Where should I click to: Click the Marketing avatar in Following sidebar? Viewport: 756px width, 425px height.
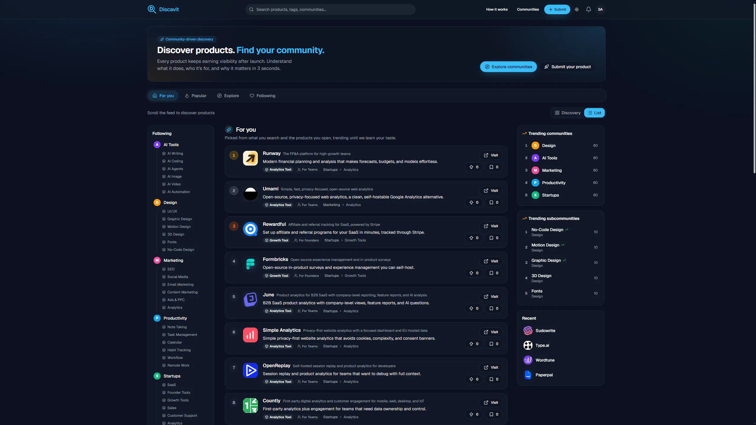pyautogui.click(x=157, y=260)
